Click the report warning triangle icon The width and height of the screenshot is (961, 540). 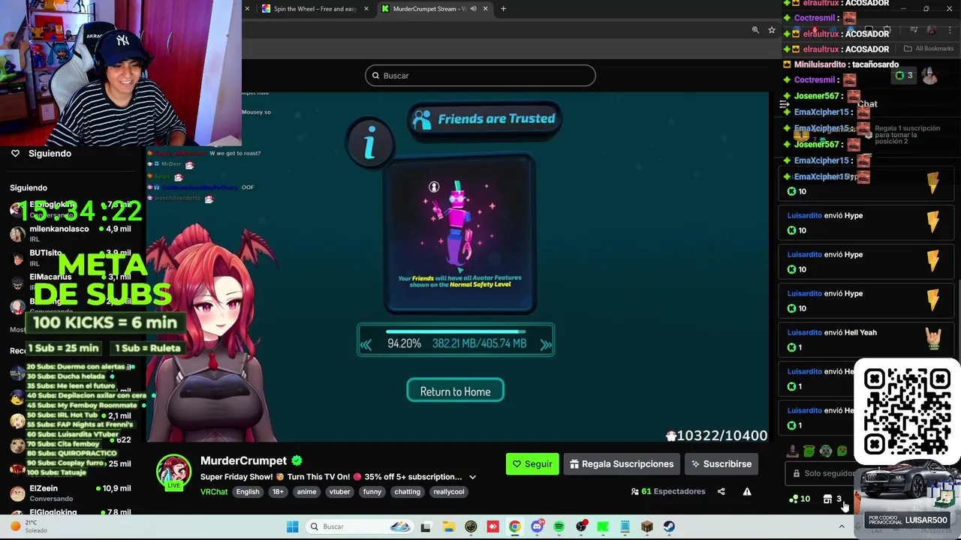(x=747, y=492)
